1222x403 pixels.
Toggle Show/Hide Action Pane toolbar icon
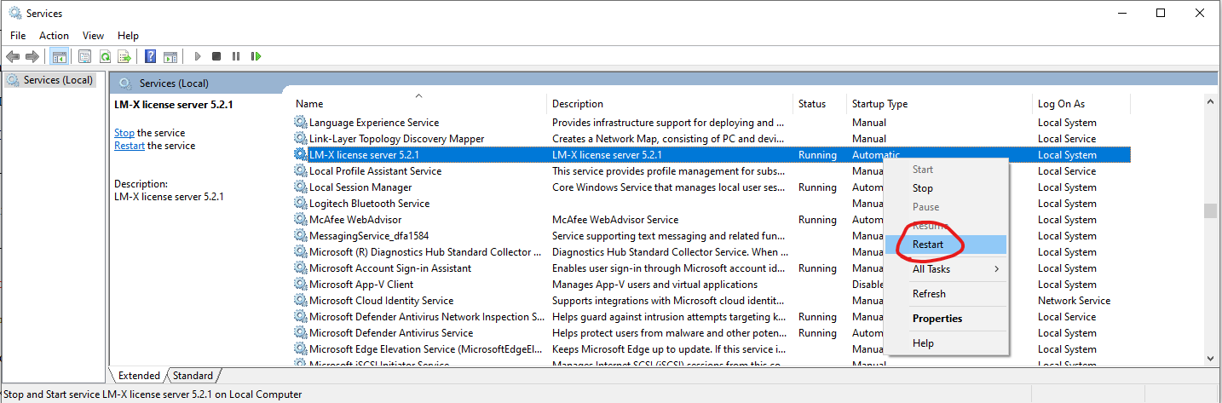(170, 56)
